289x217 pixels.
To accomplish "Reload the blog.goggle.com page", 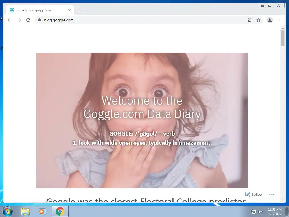I will [x=28, y=20].
